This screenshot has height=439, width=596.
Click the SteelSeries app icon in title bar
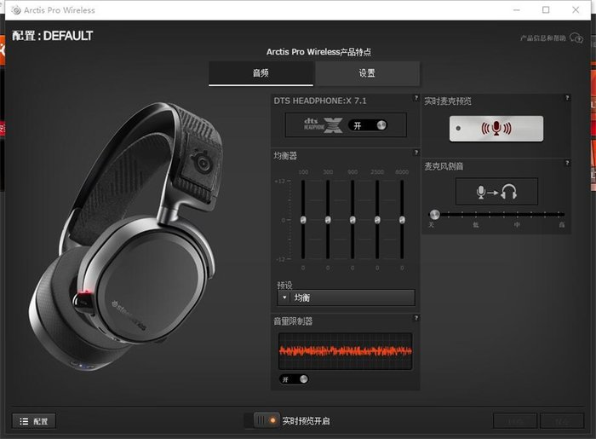click(16, 10)
